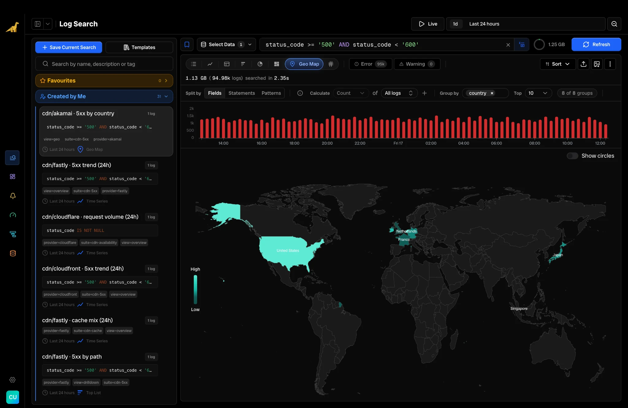Viewport: 628px width, 408px height.
Task: Open settings gear in the left sidebar
Action: click(13, 380)
